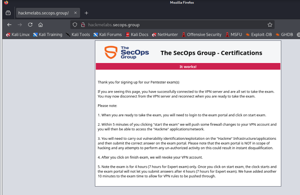Close the hackmelabs.secops.group tab
This screenshot has width=300, height=195.
click(76, 13)
